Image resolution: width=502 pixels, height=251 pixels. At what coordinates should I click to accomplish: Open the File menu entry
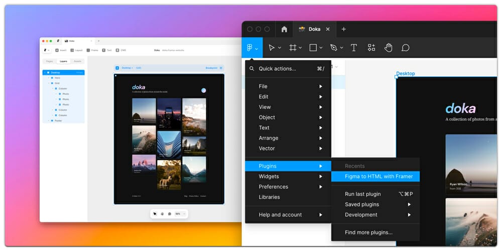click(288, 86)
